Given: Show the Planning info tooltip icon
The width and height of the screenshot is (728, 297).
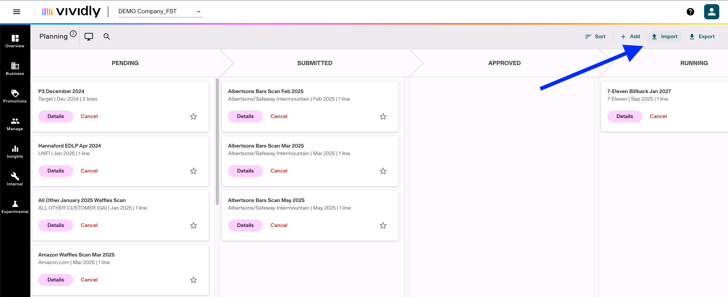Looking at the screenshot, I should point(73,34).
